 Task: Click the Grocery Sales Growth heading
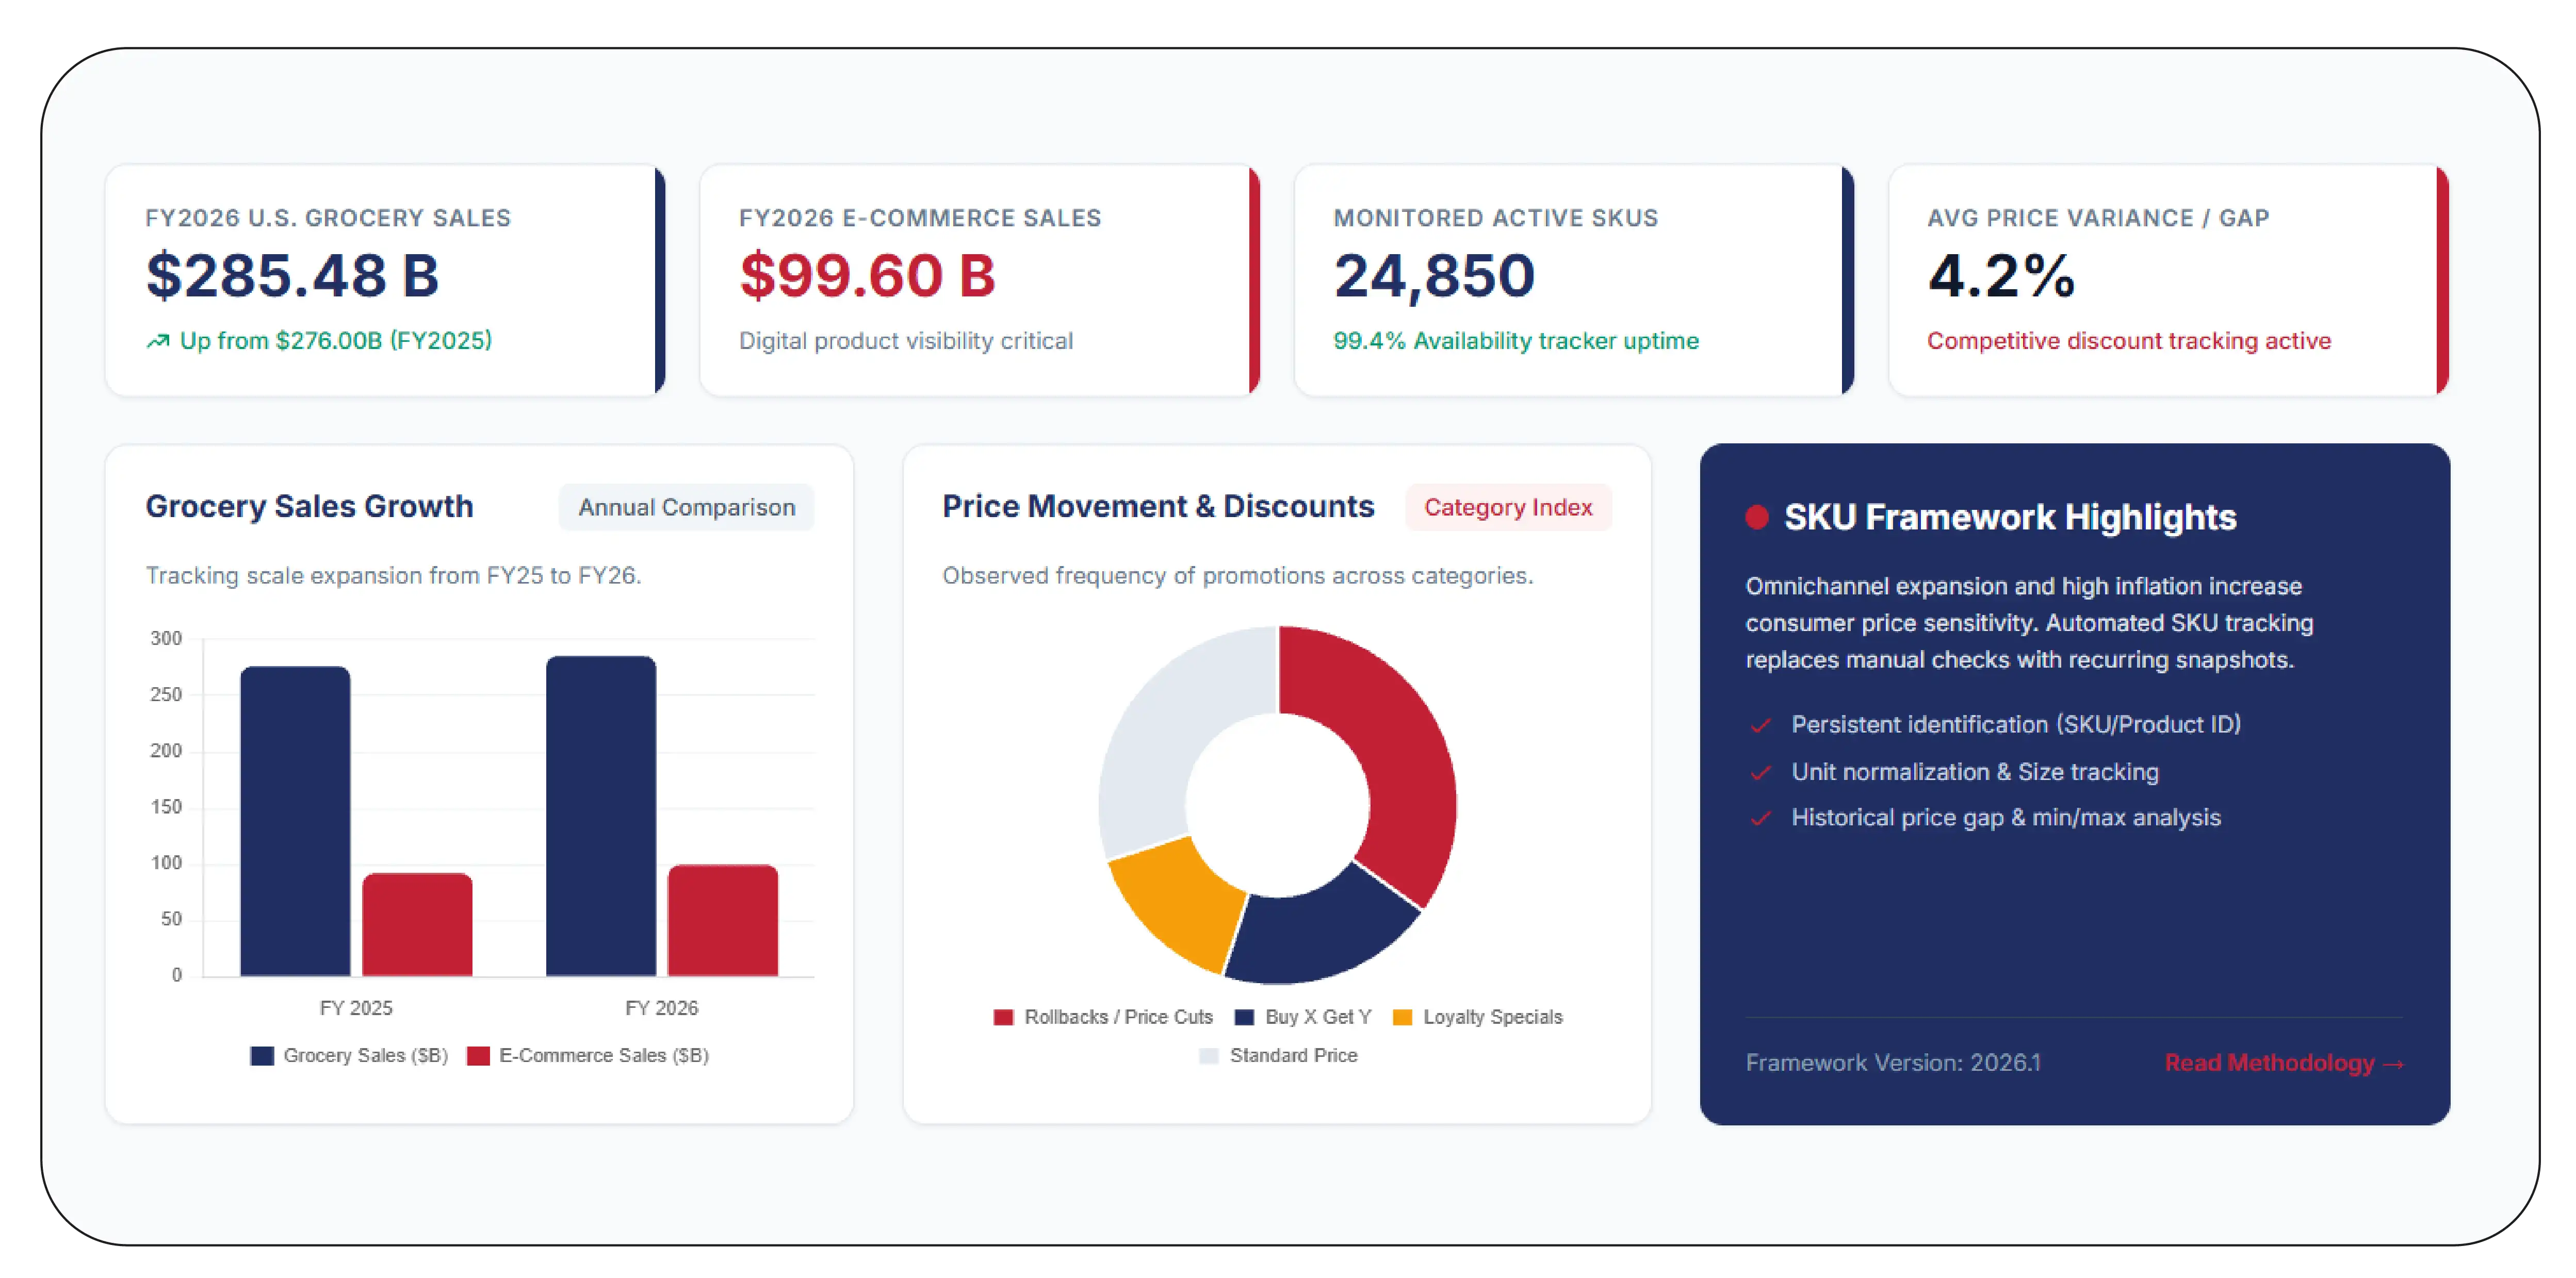309,507
